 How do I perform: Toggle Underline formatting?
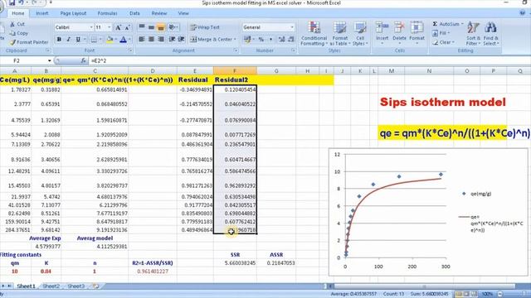78,40
